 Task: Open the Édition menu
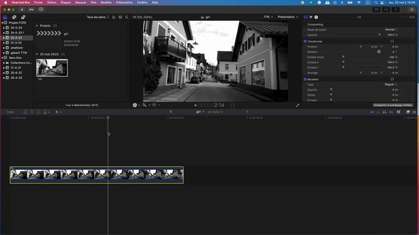52,3
